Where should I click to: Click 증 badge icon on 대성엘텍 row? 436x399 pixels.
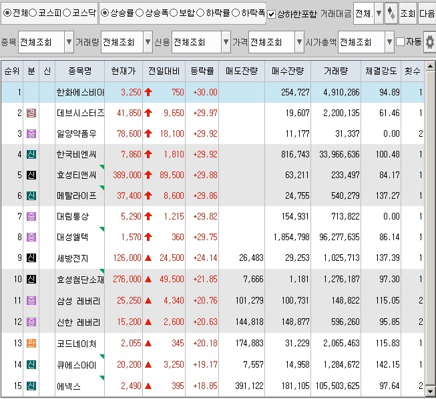coord(31,237)
